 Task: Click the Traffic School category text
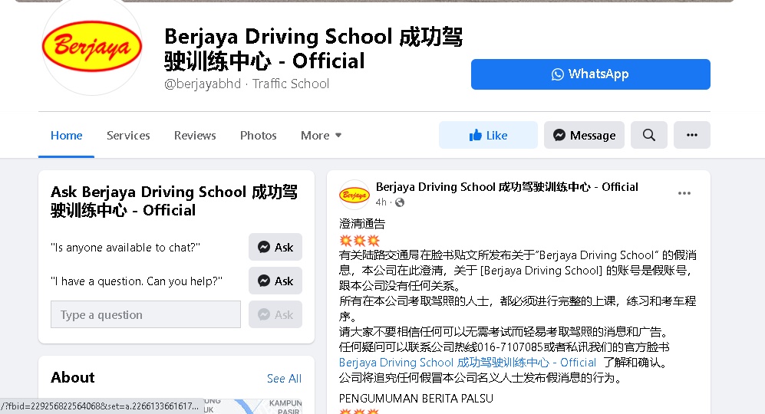tap(291, 84)
